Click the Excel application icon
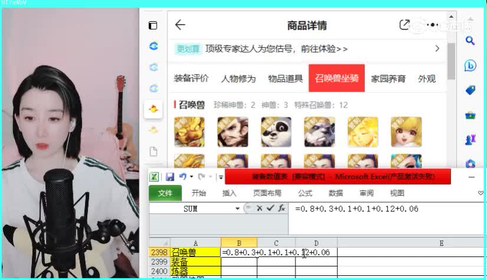487x280 pixels. [x=154, y=177]
